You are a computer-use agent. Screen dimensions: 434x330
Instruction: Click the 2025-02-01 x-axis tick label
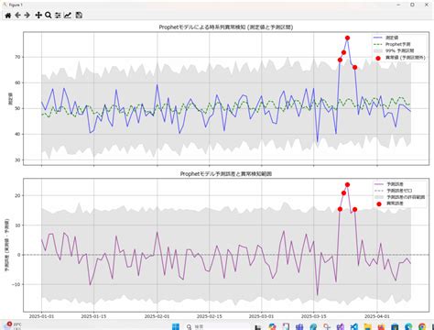click(157, 316)
